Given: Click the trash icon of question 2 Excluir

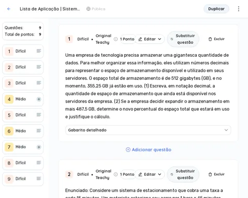Looking at the screenshot, I should (210, 174).
